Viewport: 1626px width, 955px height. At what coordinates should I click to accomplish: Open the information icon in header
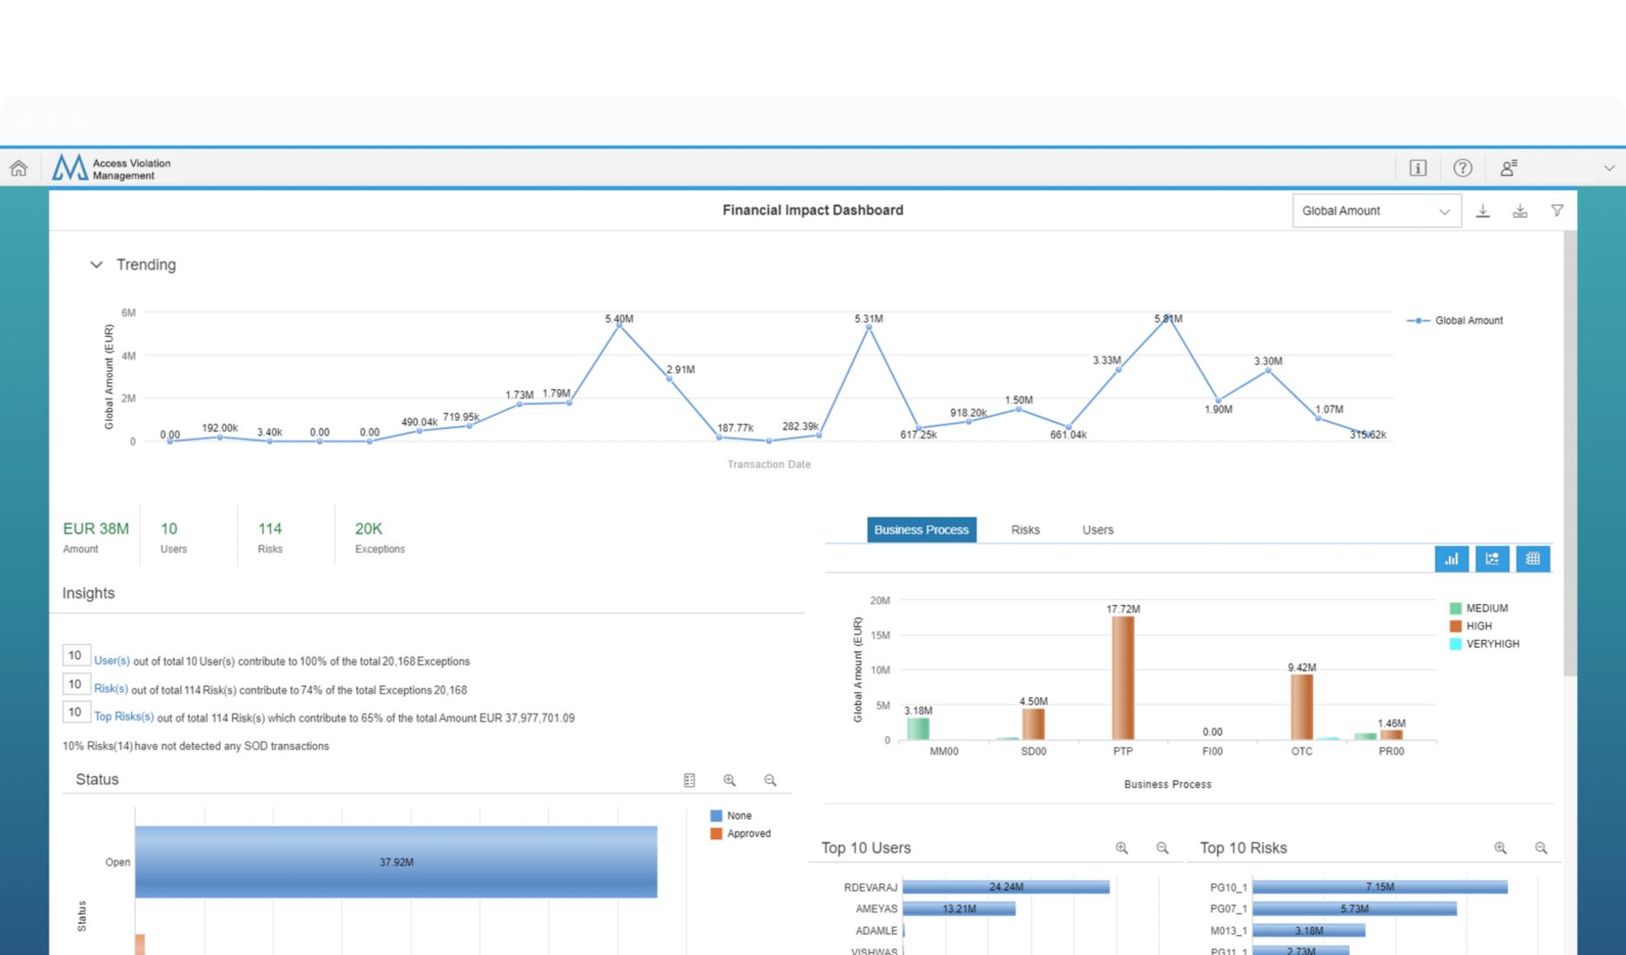tap(1418, 168)
